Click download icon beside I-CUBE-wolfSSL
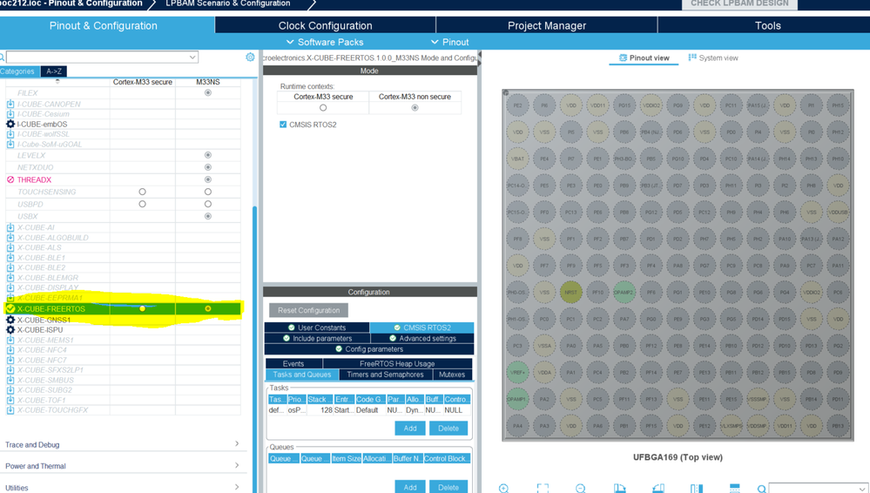The image size is (870, 493). pos(10,134)
